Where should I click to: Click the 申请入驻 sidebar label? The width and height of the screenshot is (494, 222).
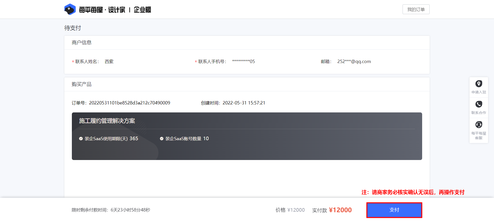tap(479, 92)
